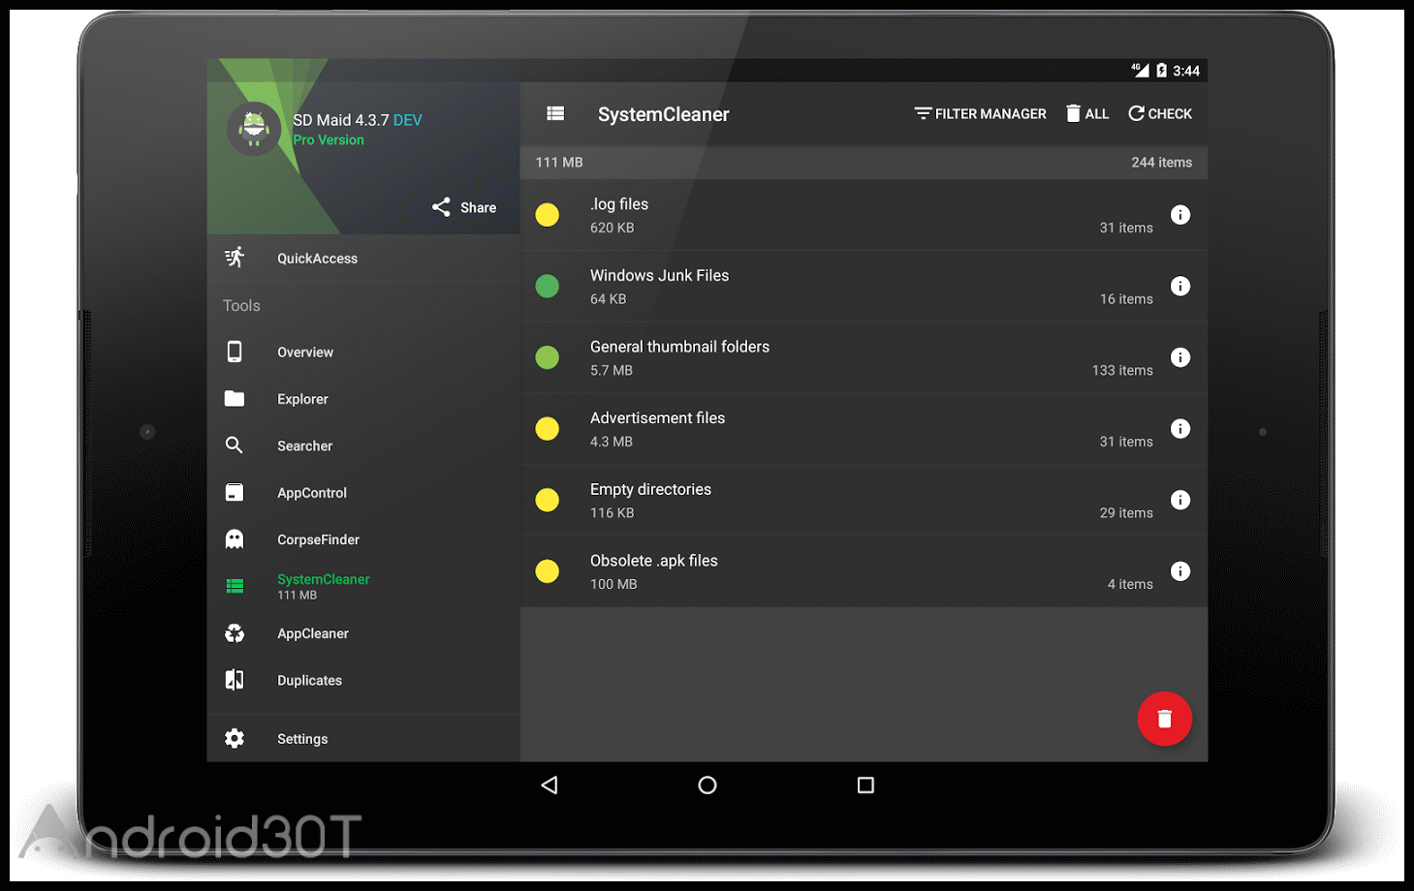
Task: Click the yellow dot of Advertisement files
Action: (548, 428)
